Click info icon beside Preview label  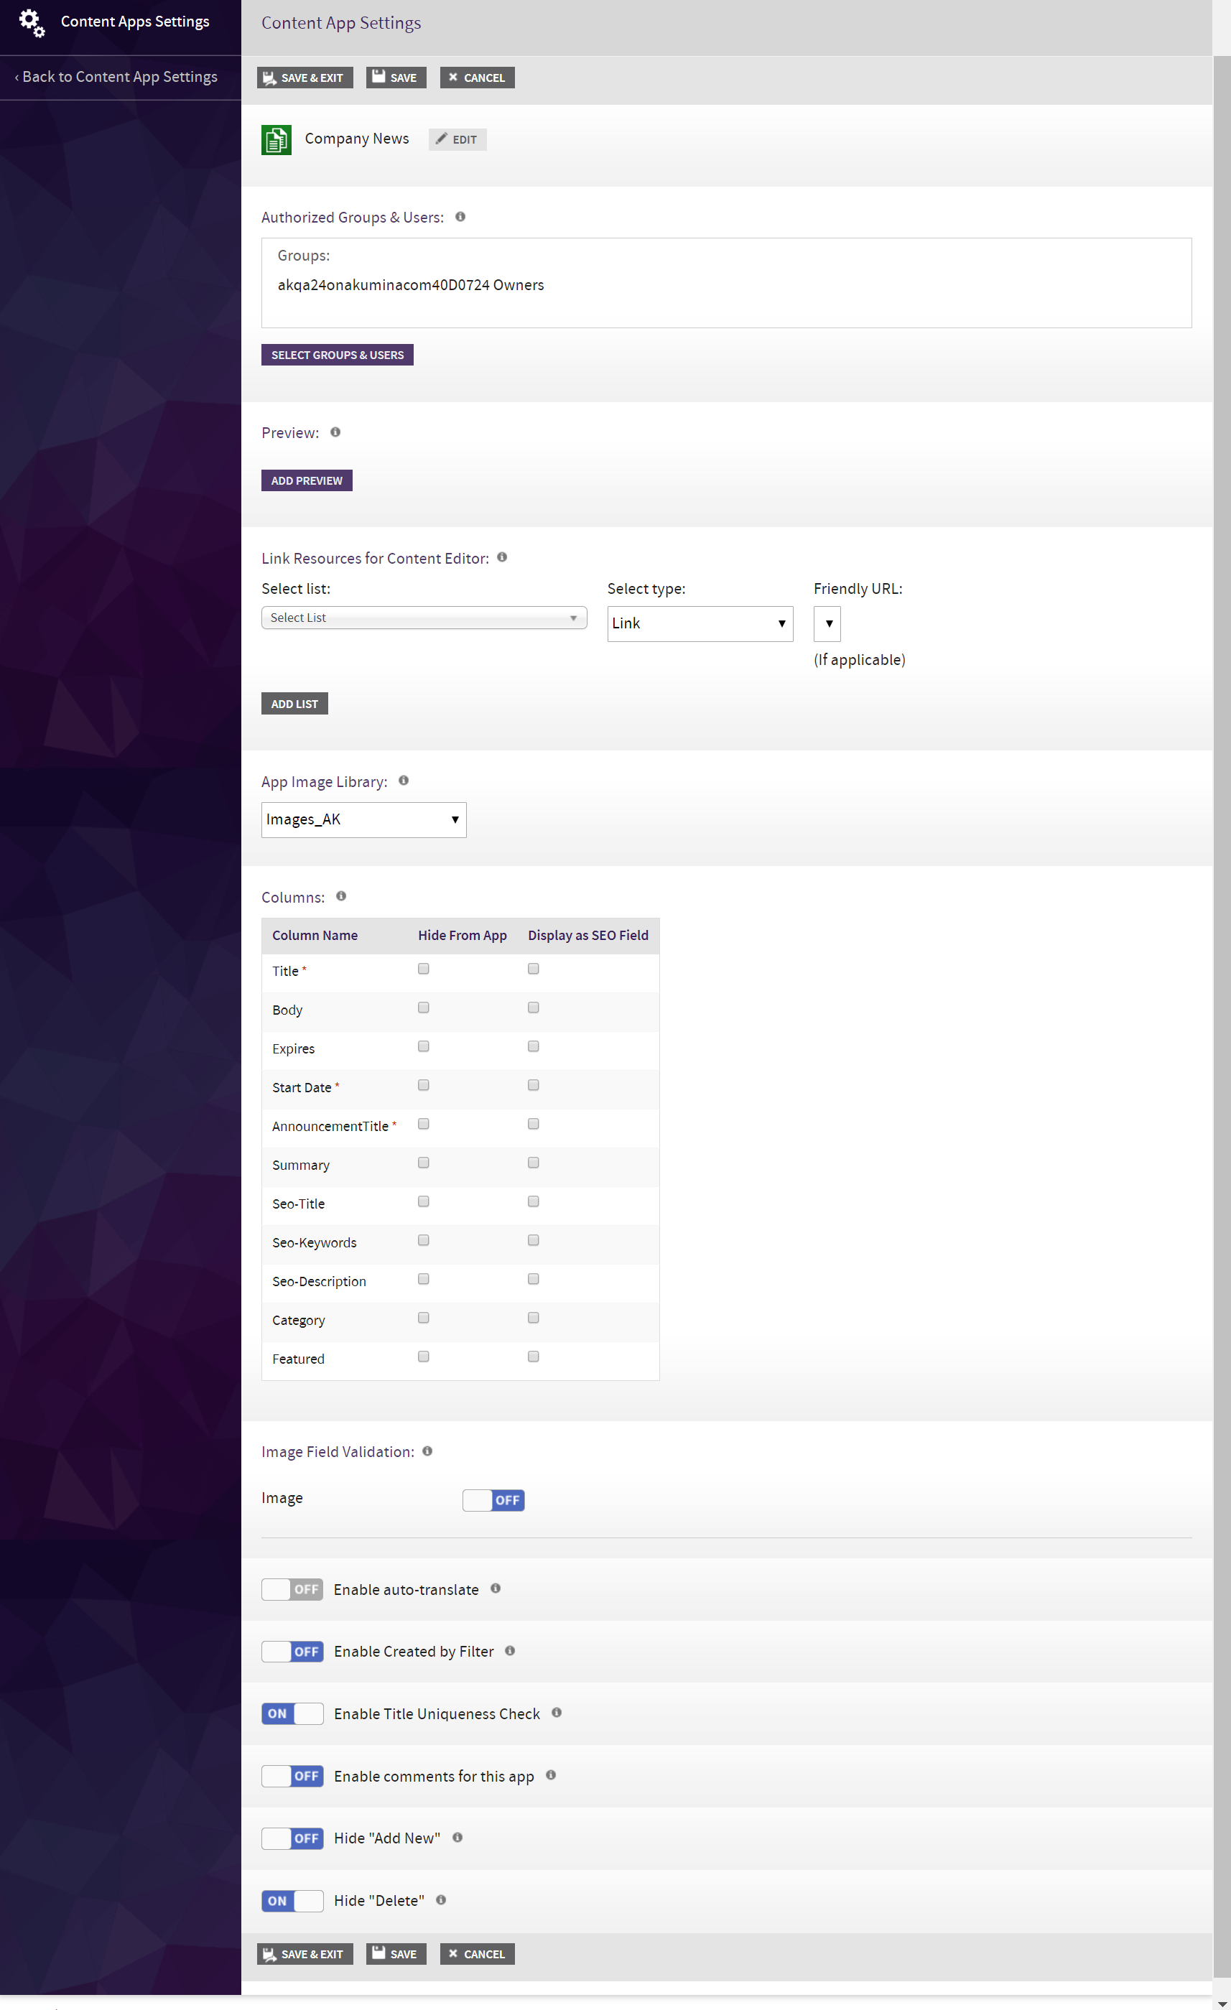click(x=335, y=432)
